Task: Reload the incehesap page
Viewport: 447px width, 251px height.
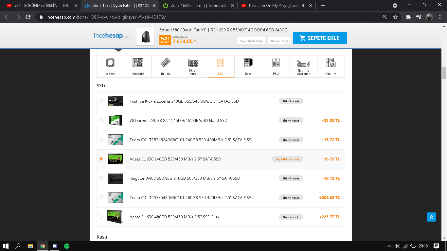Action: [x=28, y=17]
